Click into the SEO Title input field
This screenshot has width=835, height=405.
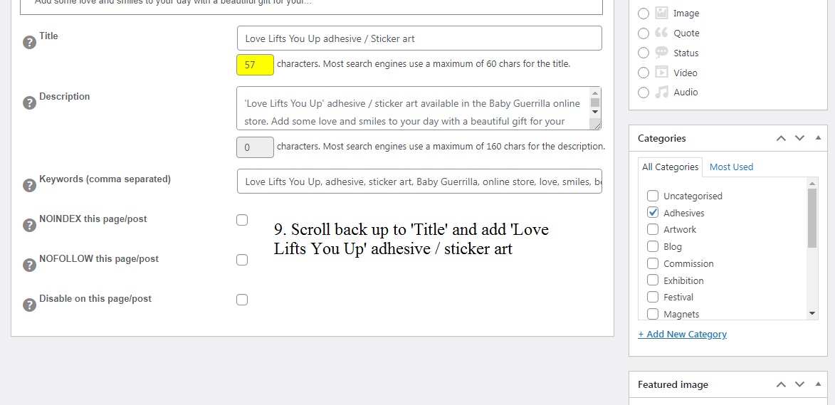419,38
